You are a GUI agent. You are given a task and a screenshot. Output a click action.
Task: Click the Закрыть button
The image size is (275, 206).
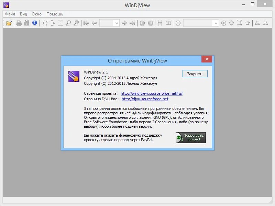(195, 74)
